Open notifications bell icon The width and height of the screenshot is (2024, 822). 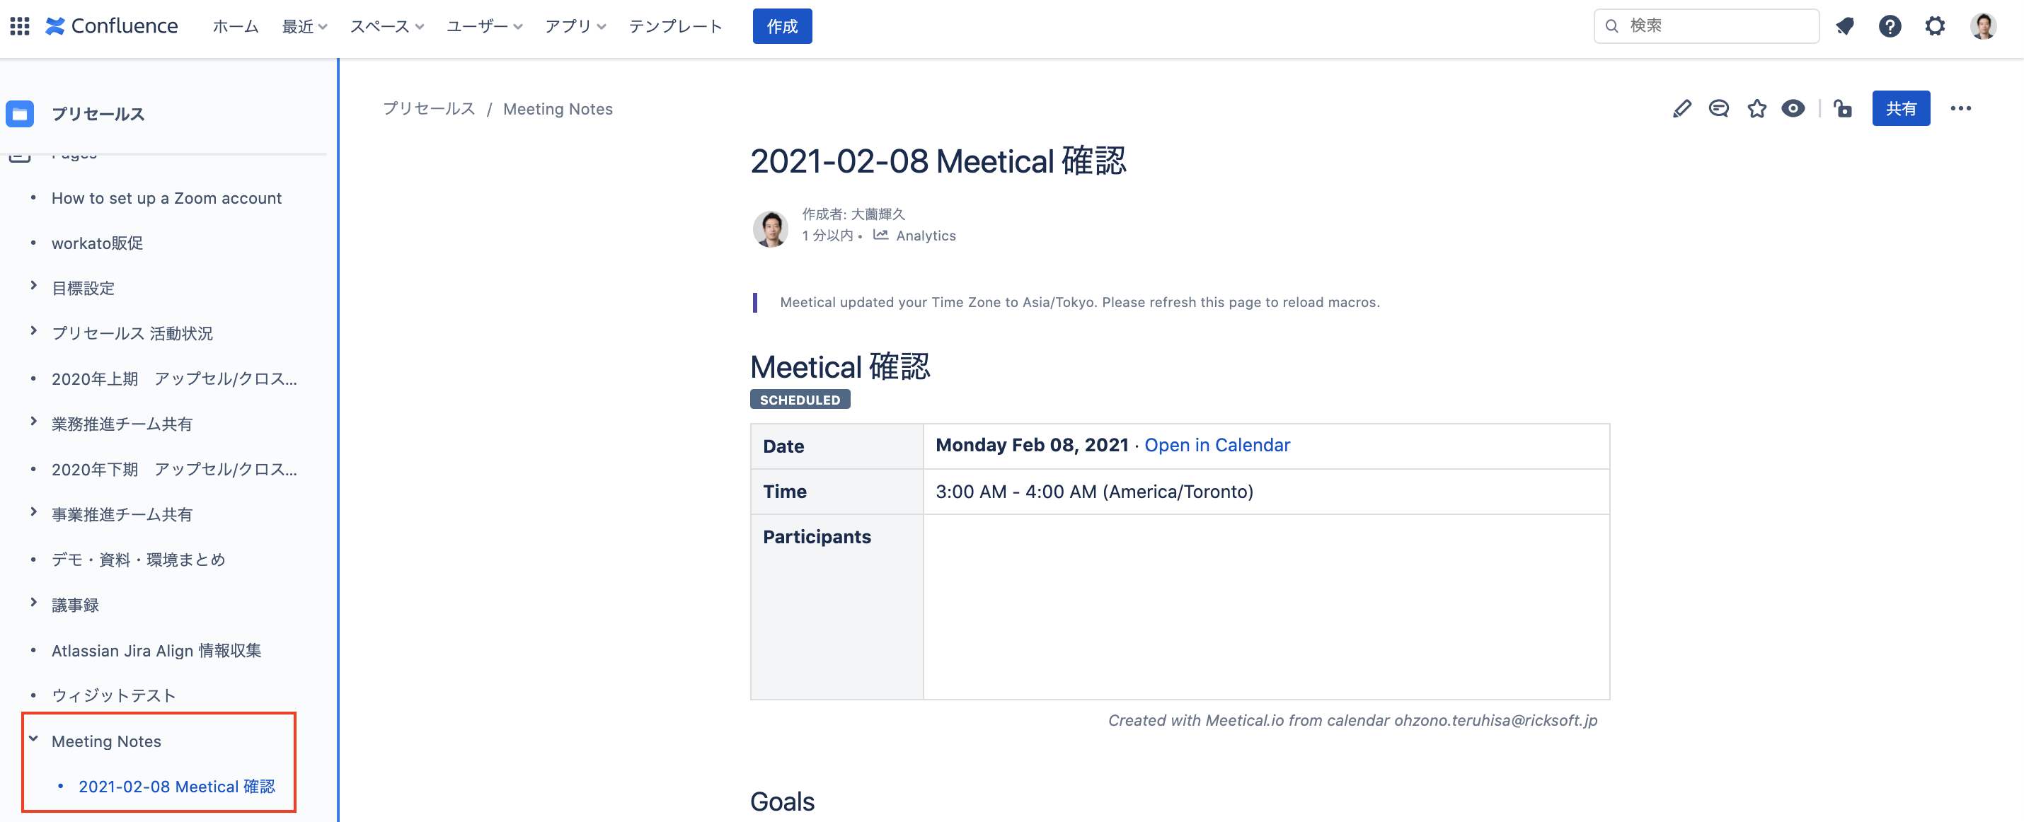(x=1845, y=26)
